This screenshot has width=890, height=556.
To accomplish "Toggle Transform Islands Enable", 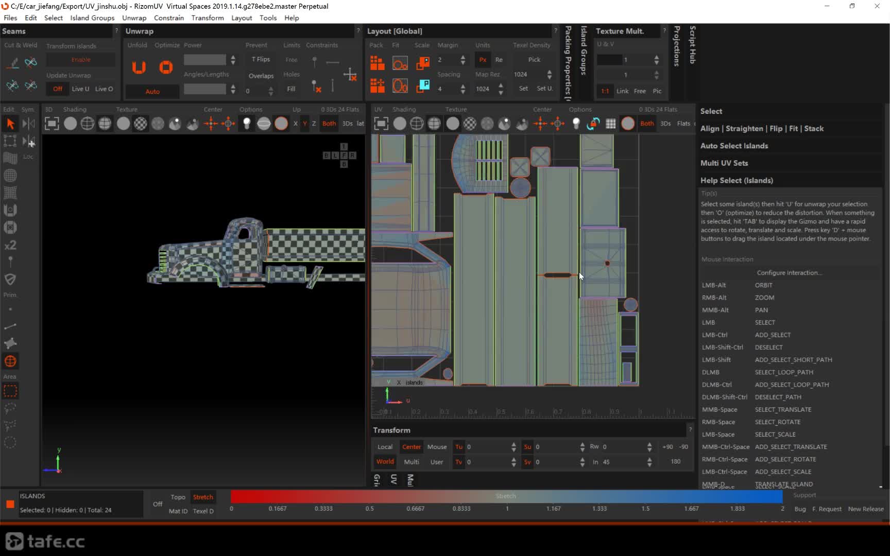I will coord(80,60).
